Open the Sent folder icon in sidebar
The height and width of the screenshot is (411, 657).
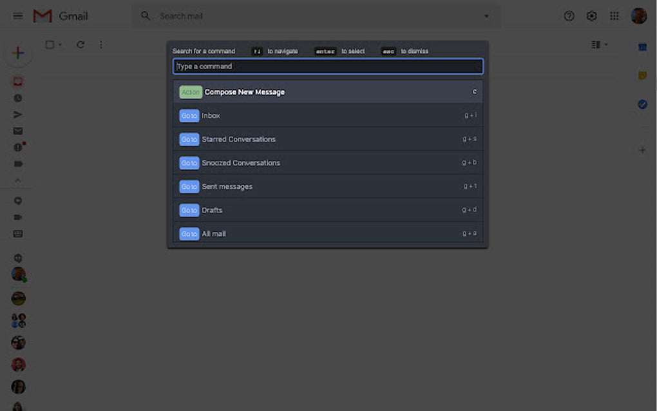click(x=18, y=114)
